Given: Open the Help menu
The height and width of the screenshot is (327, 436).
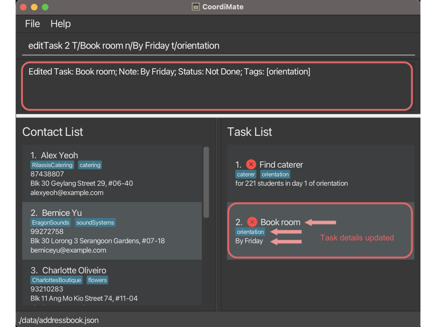Looking at the screenshot, I should [x=60, y=24].
